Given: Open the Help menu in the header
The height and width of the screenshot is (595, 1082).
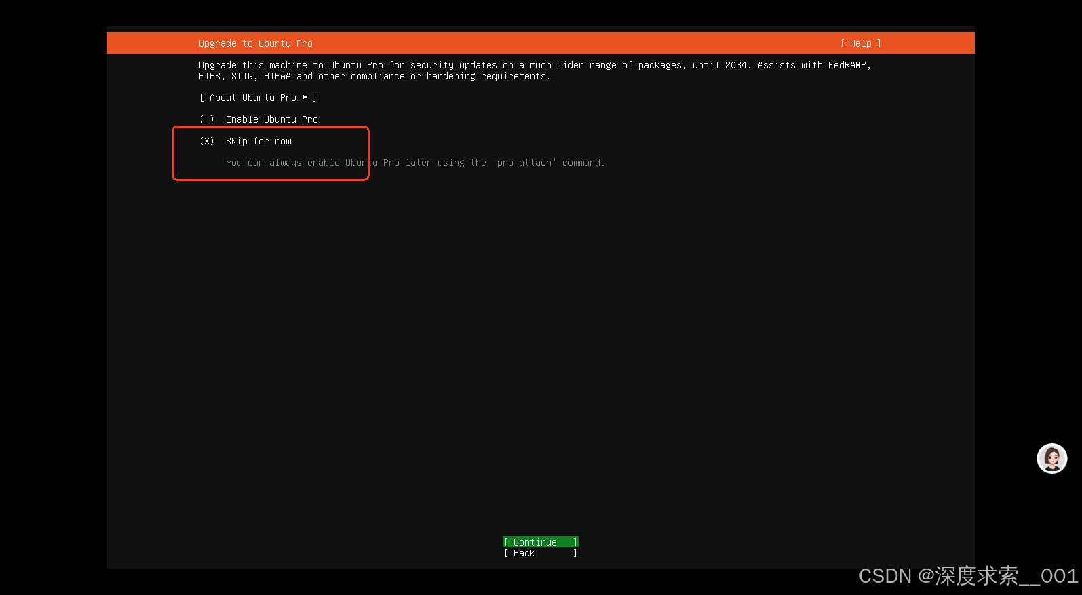Looking at the screenshot, I should click(860, 43).
